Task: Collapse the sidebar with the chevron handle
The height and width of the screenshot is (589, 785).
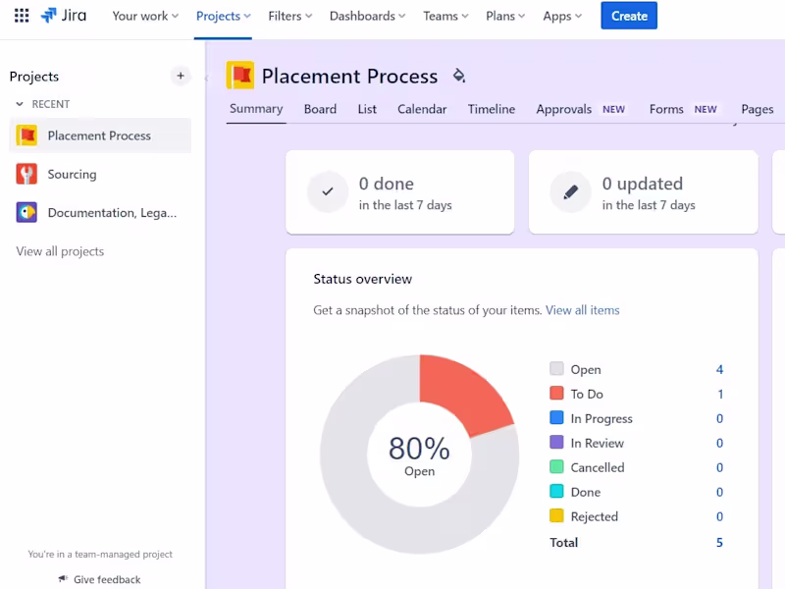Action: (x=206, y=78)
